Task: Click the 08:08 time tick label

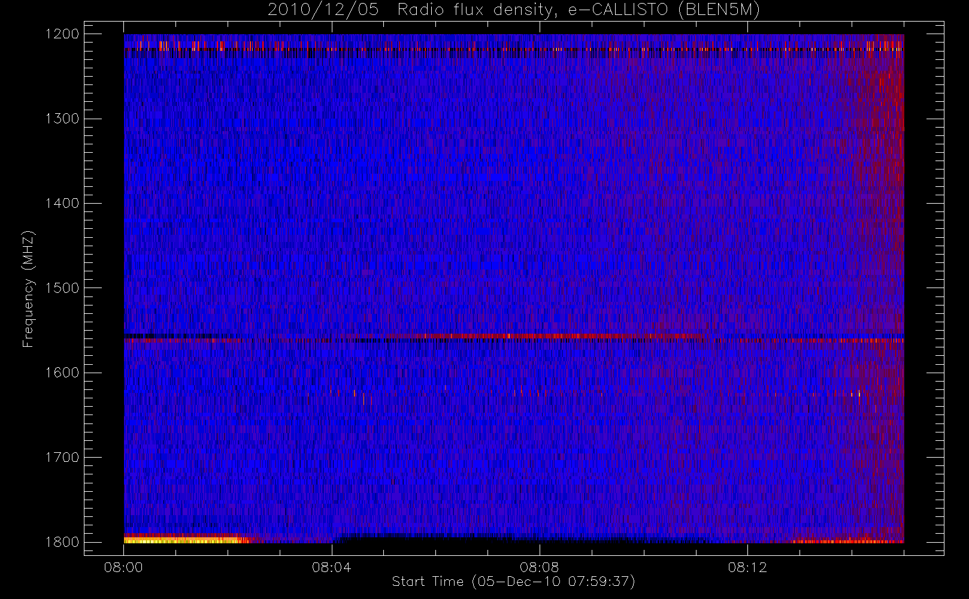Action: coord(539,567)
